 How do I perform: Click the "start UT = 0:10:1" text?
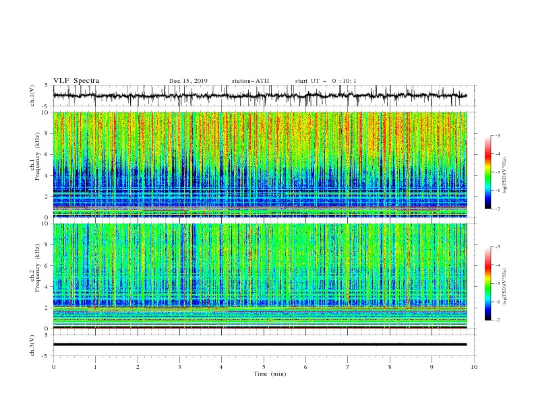(x=326, y=81)
